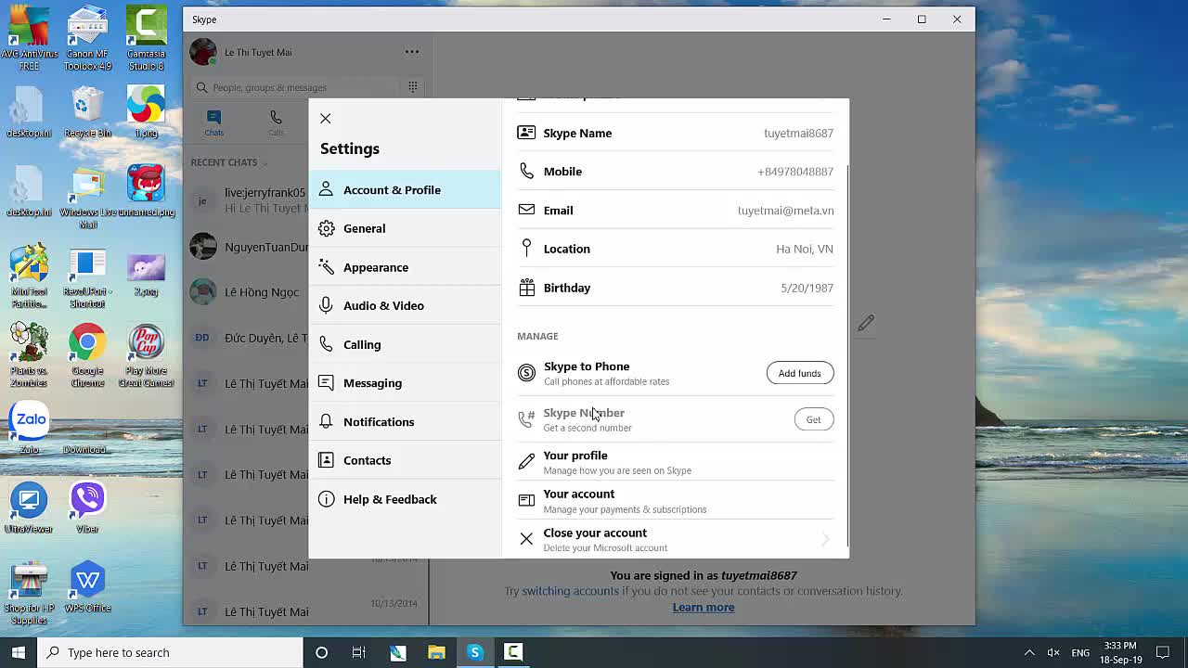Open Messaging settings section
The image size is (1188, 668).
405,382
